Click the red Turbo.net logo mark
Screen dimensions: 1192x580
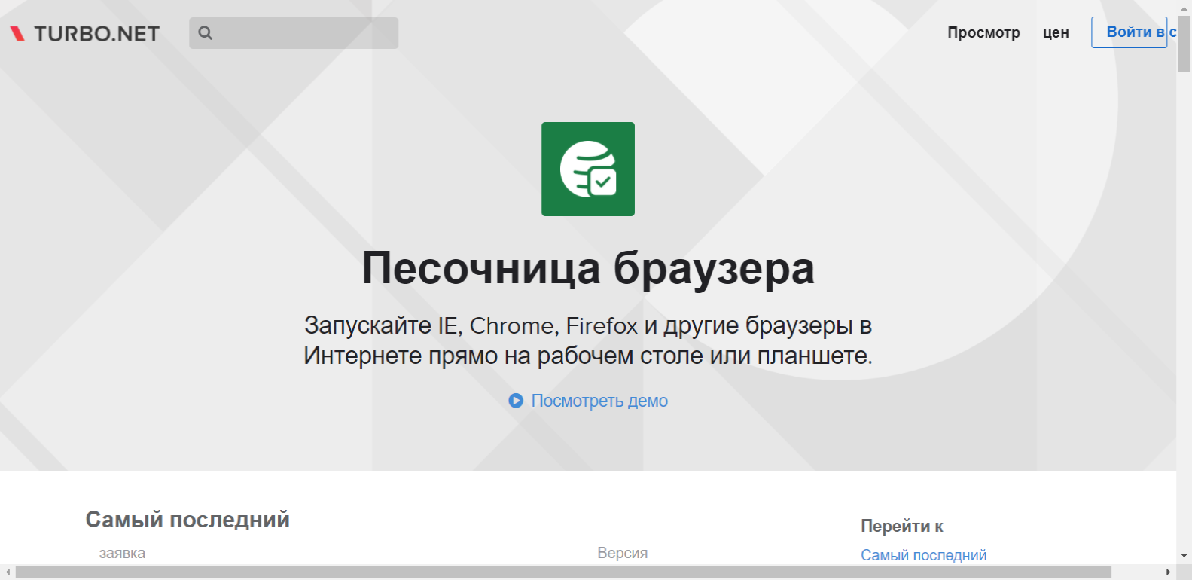point(17,34)
